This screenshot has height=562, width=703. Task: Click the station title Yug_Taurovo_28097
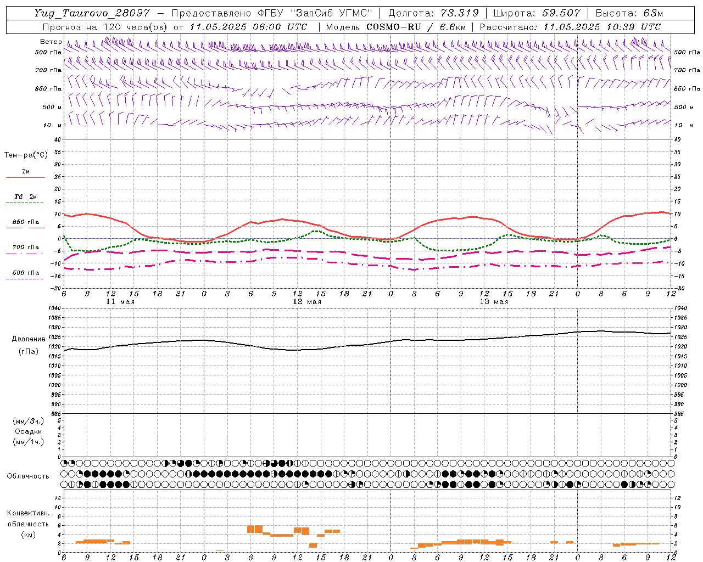92,13
